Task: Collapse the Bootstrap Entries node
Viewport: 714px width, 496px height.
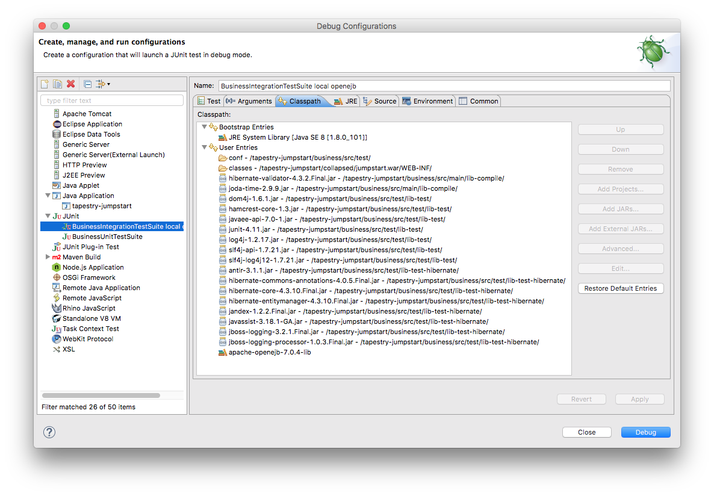Action: pyautogui.click(x=205, y=126)
